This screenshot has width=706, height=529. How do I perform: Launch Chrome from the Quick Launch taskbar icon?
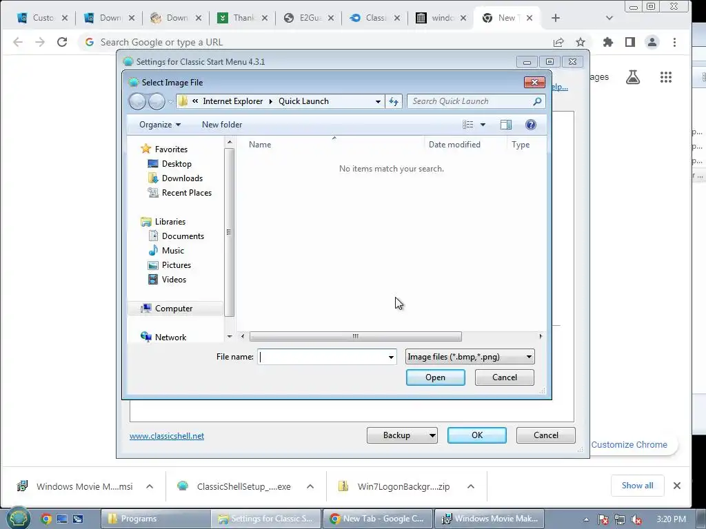tap(46, 519)
